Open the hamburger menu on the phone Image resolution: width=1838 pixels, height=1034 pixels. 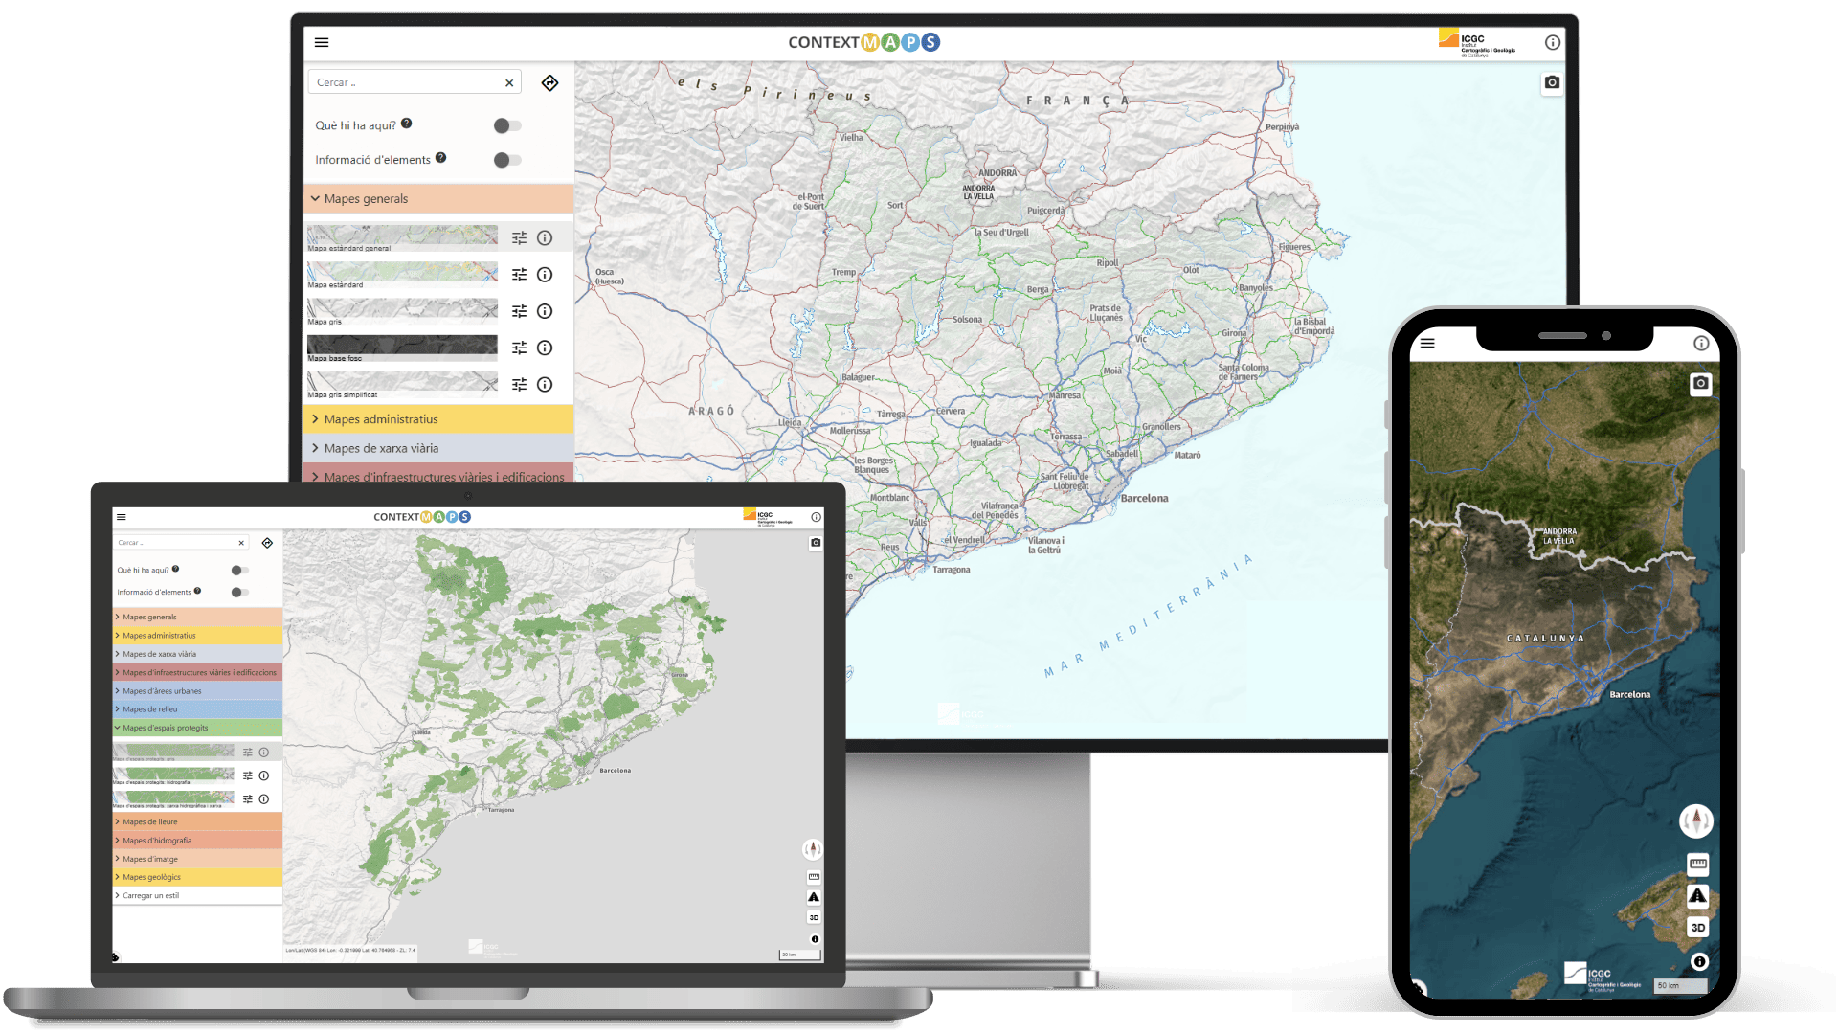click(1426, 342)
